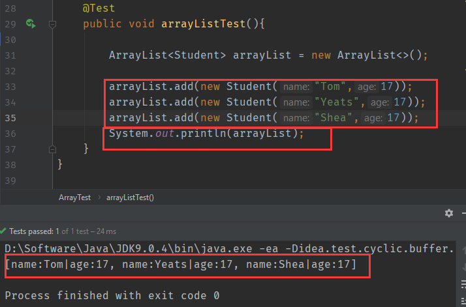
Task: Click 'new ArrayList<>()' constructor call
Action: click(x=366, y=55)
